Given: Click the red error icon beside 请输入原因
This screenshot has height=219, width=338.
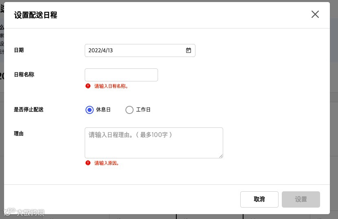Looking at the screenshot, I should coord(88,163).
